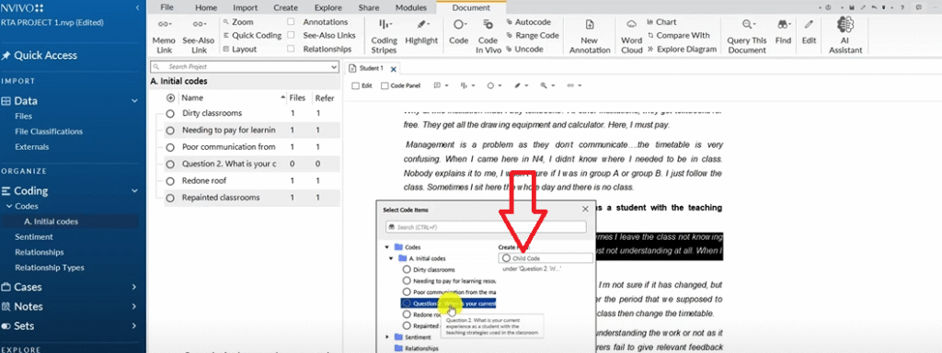Click the Memo Link ribbon icon

point(164,24)
